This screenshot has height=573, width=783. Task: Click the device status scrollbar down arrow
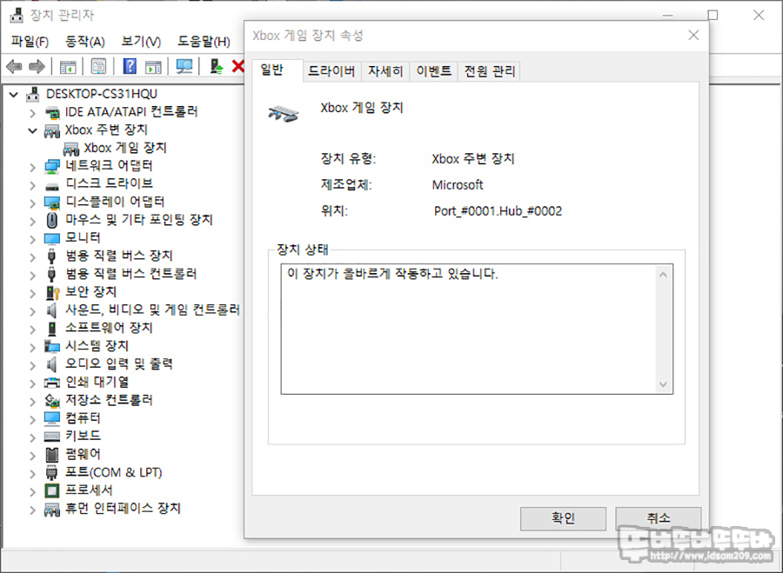[663, 383]
